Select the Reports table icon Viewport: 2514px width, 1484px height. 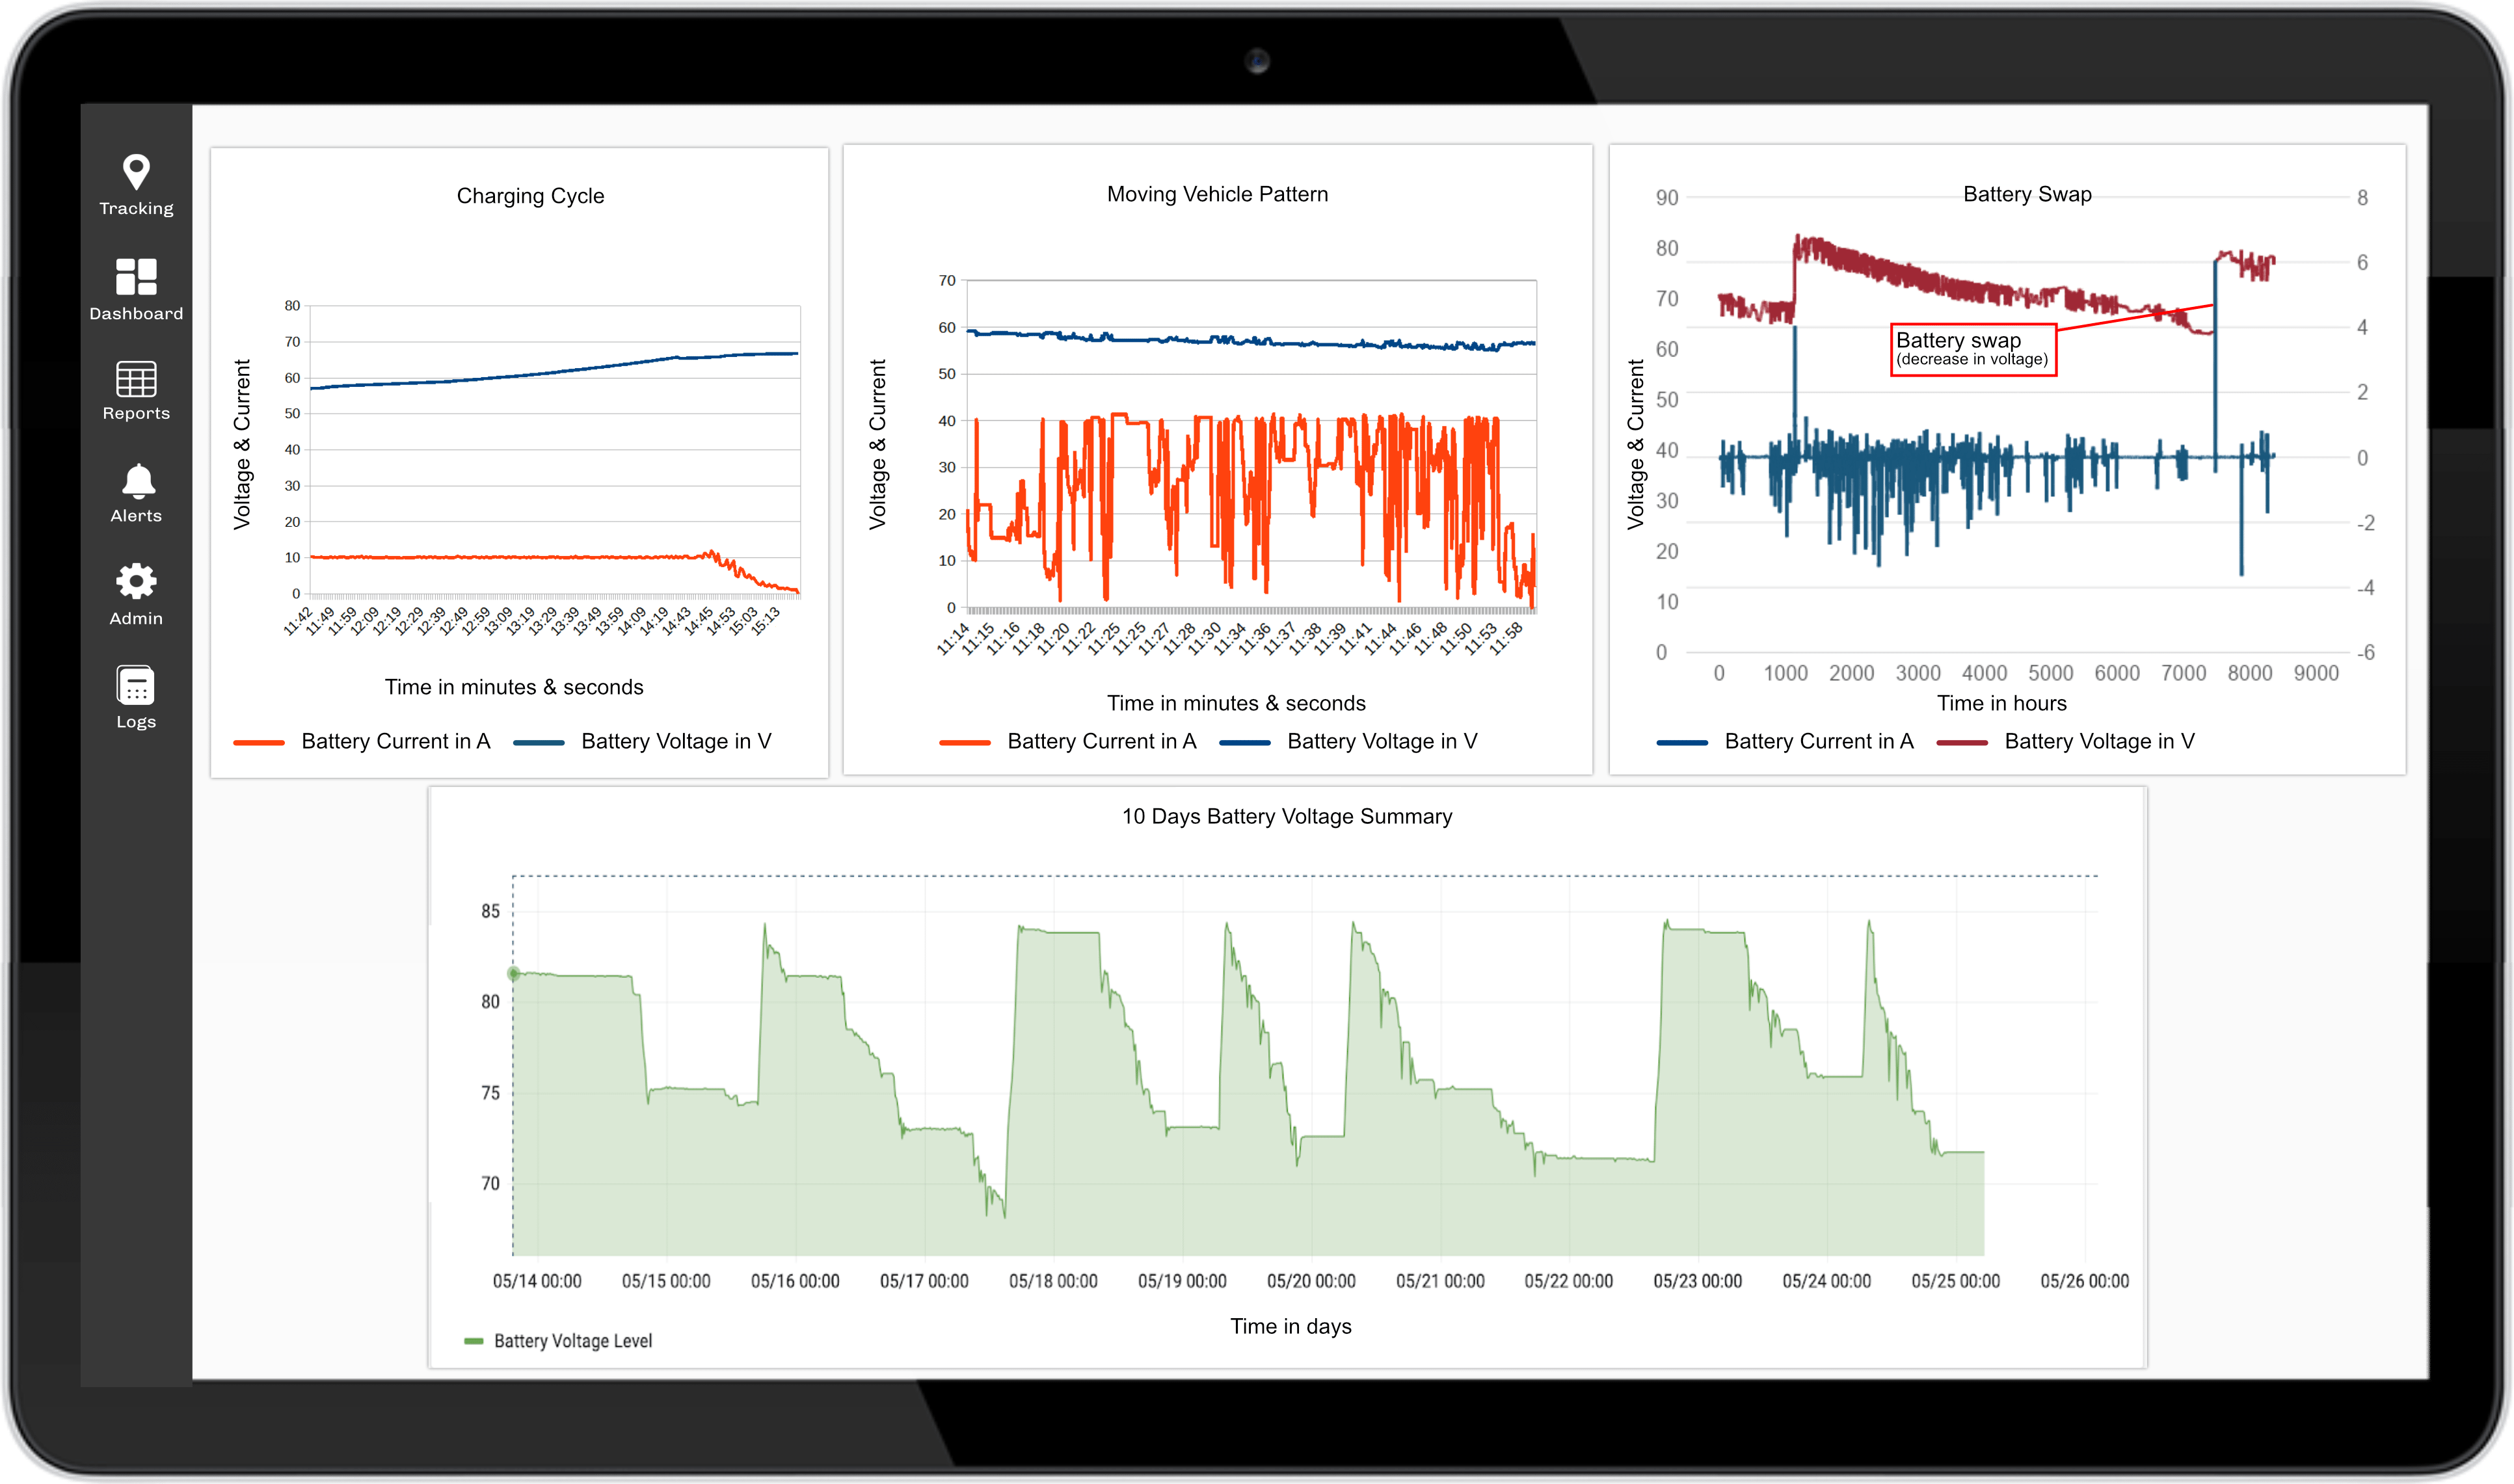(136, 379)
